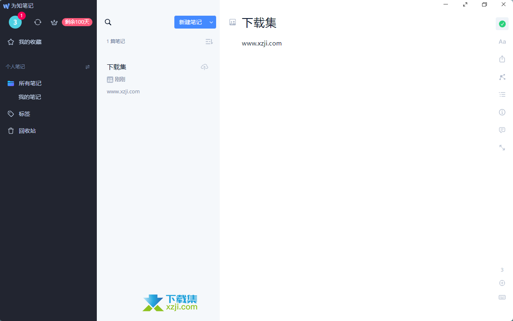Click the tag icon beside 标签
The height and width of the screenshot is (321, 513).
tap(11, 114)
